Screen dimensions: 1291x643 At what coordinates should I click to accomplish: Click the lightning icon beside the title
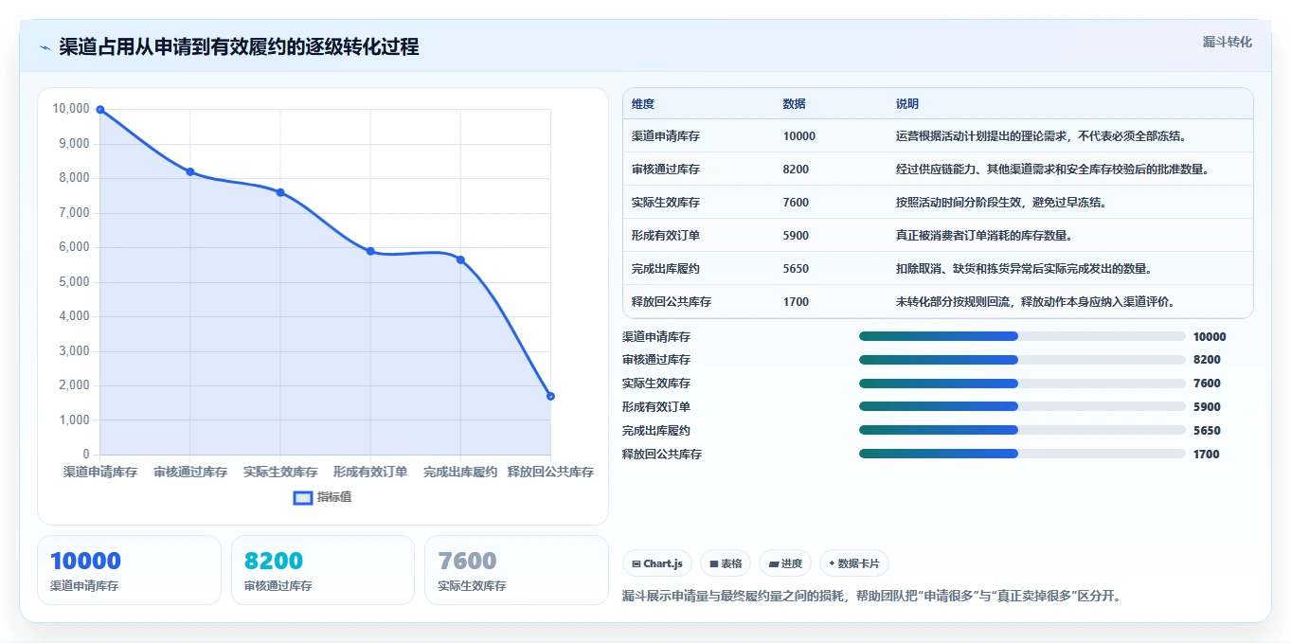(45, 47)
